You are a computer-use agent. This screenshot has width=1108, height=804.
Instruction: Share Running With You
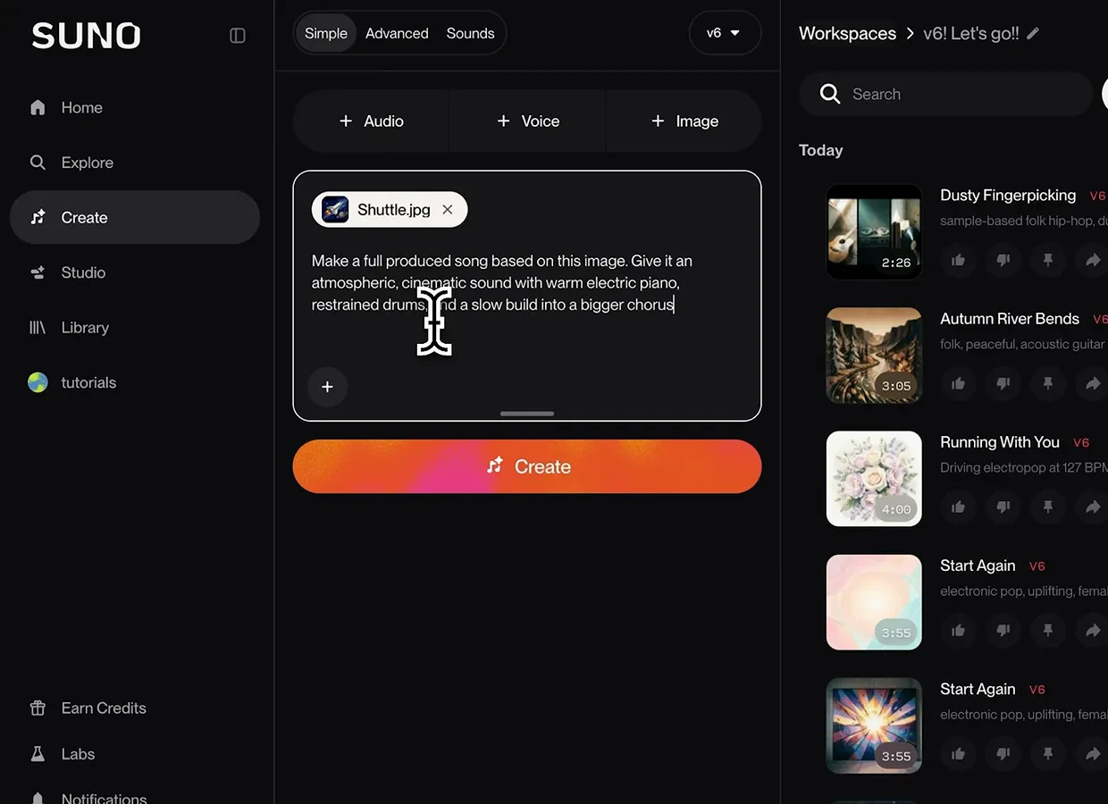(x=1093, y=507)
